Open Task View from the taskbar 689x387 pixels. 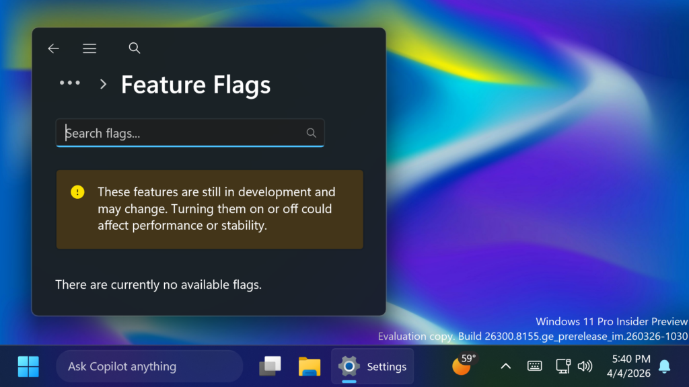pos(270,366)
